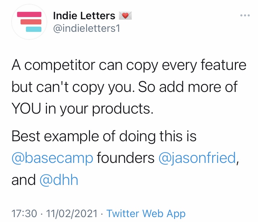Open the three-dot more options menu

[x=245, y=16]
